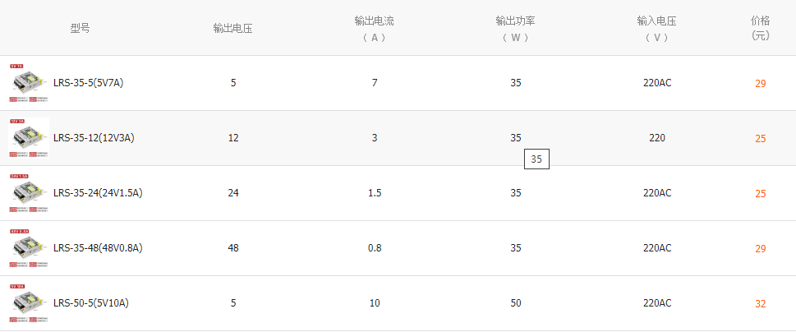Click the LRS-35-48(48V0.8A) product image
Viewport: 796px width, 332px height.
(x=29, y=248)
